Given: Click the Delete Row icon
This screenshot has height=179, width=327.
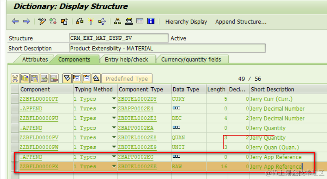Looking at the screenshot, I should (x=54, y=78).
